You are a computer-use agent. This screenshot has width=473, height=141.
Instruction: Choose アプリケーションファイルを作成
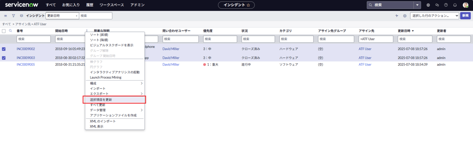(115, 115)
